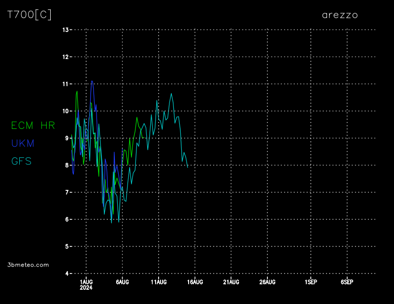Click the 11AUG x-axis label
Screen dimensions: 394x304
tap(159, 282)
